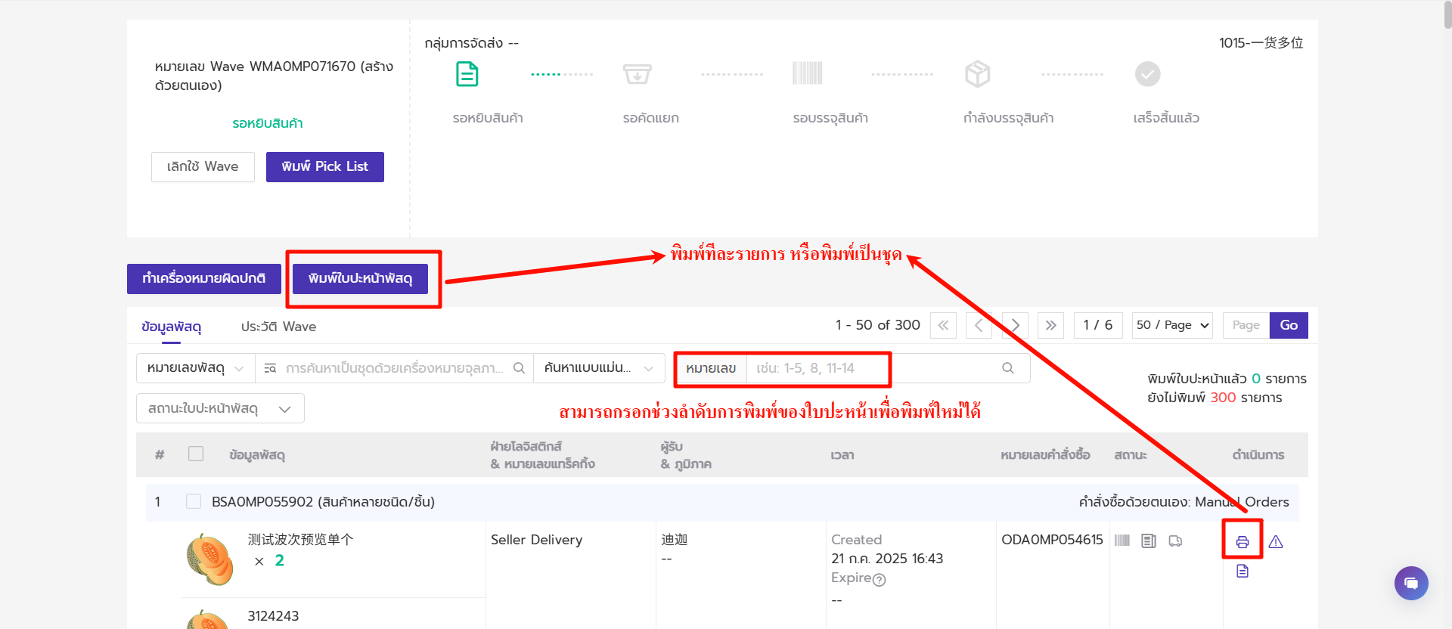Click the พิมพ์ใบปะหน้าพัสดุ button
The height and width of the screenshot is (629, 1452).
360,278
